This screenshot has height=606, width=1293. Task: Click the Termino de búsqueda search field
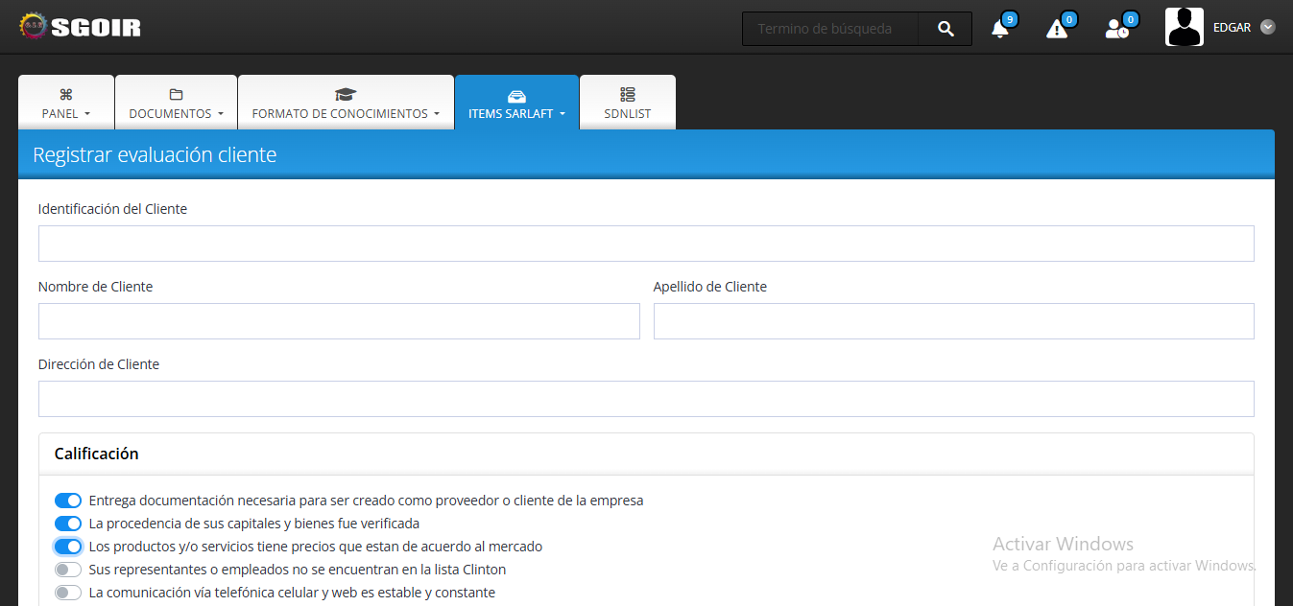pyautogui.click(x=829, y=29)
